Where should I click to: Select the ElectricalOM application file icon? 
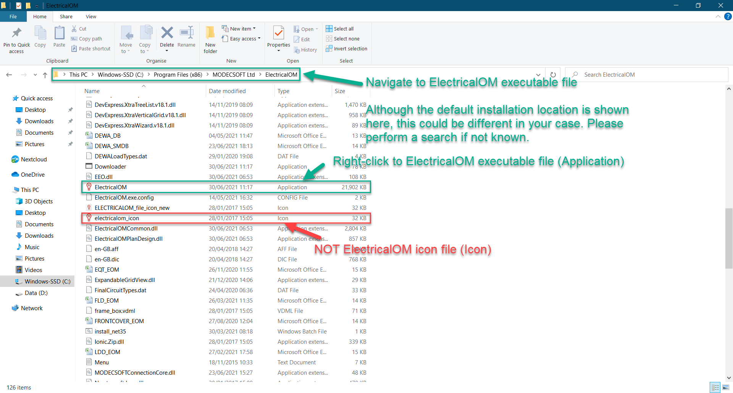pyautogui.click(x=89, y=187)
